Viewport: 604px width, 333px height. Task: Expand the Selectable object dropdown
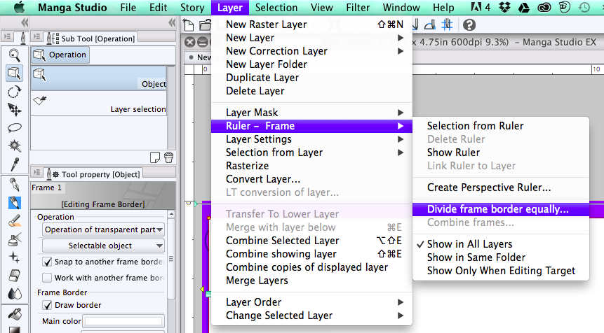pyautogui.click(x=103, y=246)
